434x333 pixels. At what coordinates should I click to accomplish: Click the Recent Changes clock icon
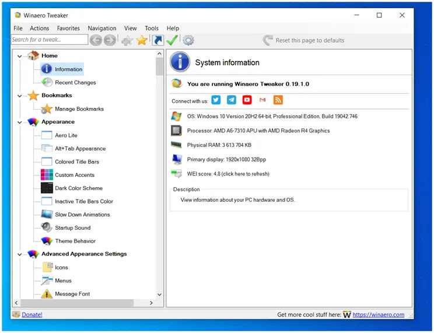tap(47, 82)
